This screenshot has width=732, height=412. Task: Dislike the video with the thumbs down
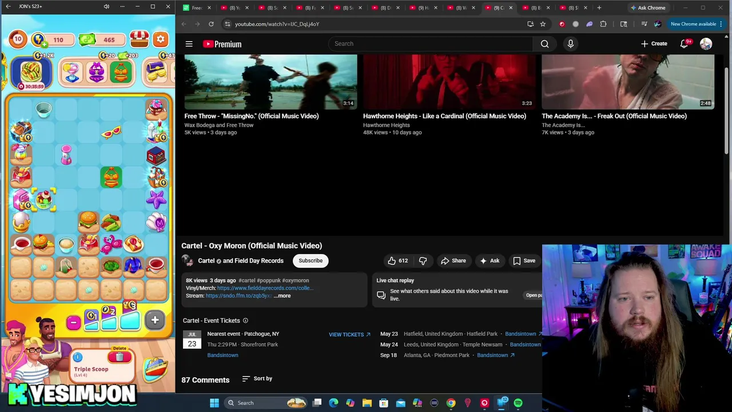pyautogui.click(x=423, y=261)
